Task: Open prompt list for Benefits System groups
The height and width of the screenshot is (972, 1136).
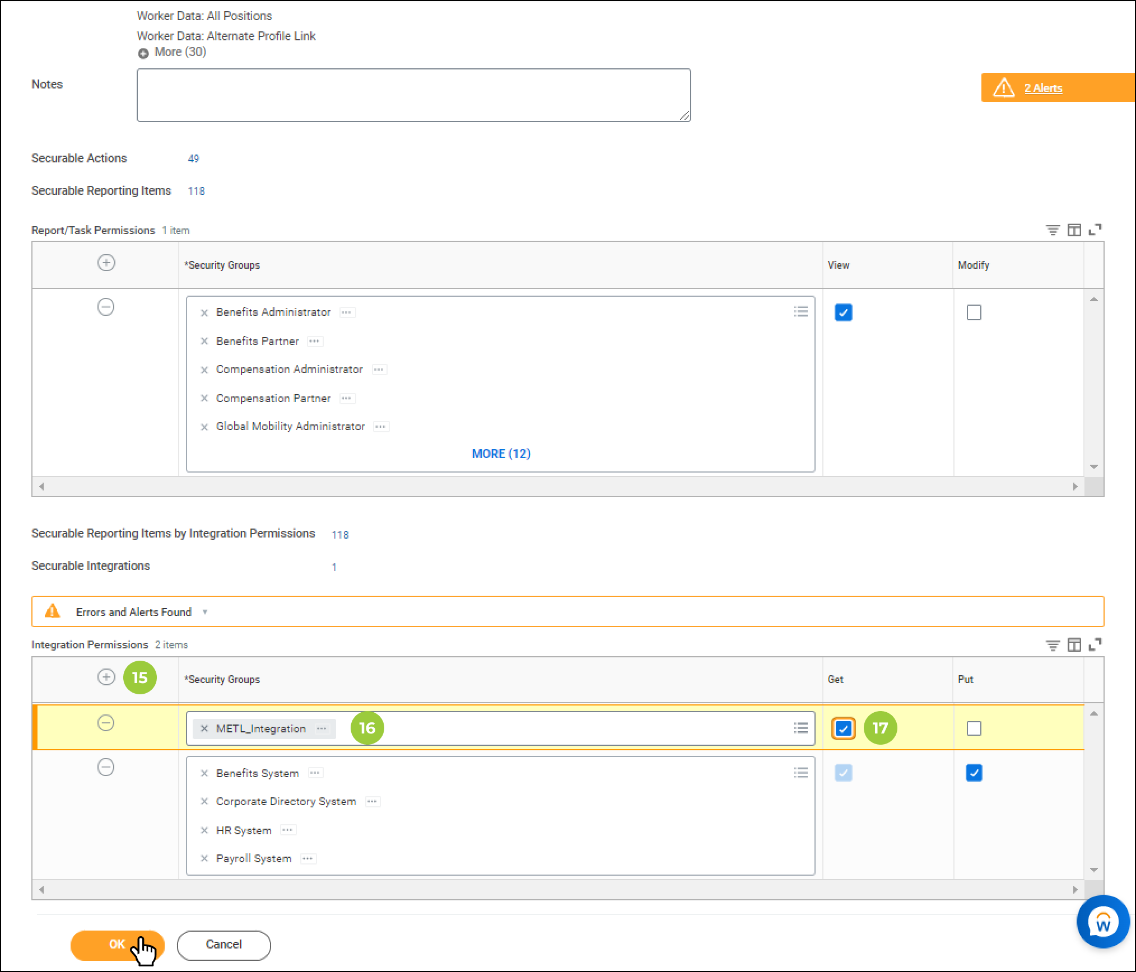Action: (x=800, y=773)
